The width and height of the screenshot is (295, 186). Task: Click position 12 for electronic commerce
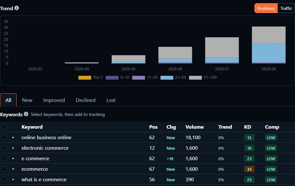pyautogui.click(x=152, y=148)
